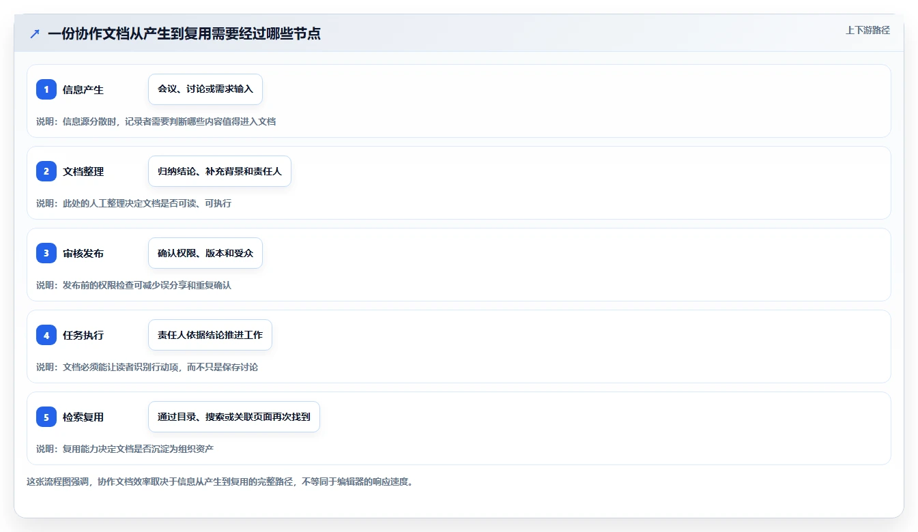Click the note 说明：文档必须能让读者识别行动项
The image size is (918, 532).
point(147,367)
